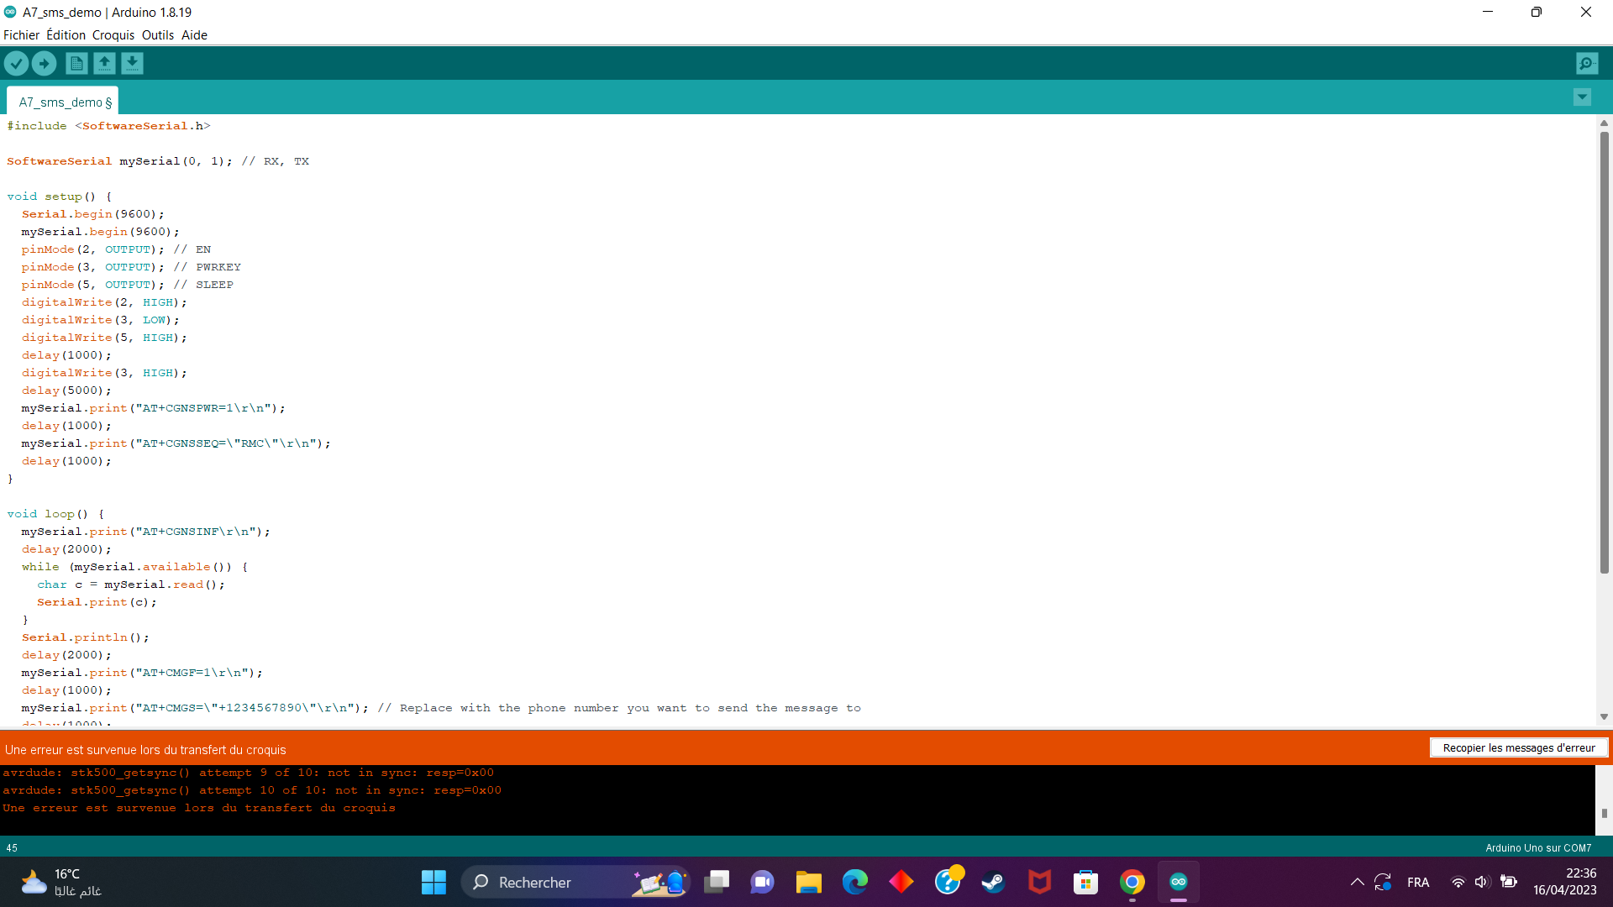
Task: Click the Upload sketch arrow icon
Action: point(44,63)
